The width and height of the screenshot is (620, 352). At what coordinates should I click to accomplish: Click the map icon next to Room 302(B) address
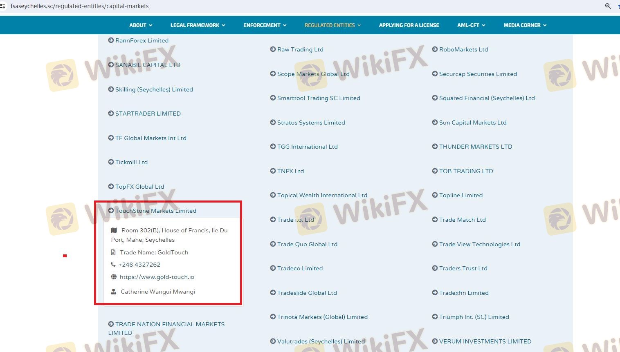tap(114, 230)
